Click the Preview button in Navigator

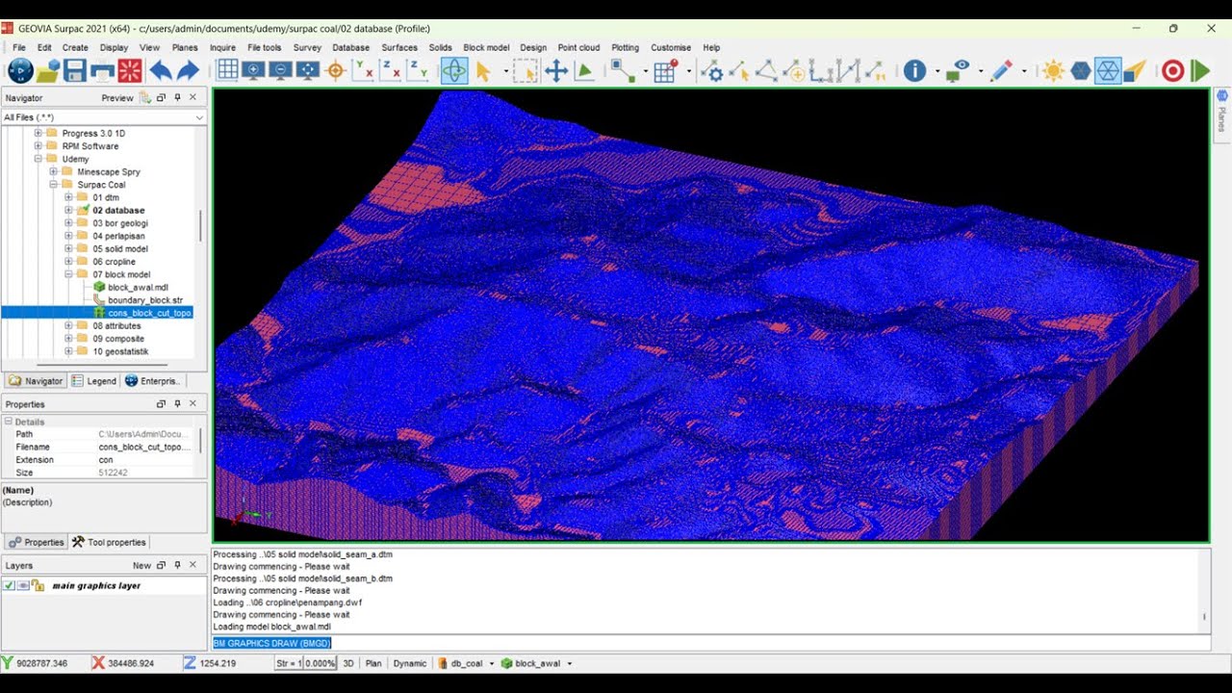(x=117, y=97)
